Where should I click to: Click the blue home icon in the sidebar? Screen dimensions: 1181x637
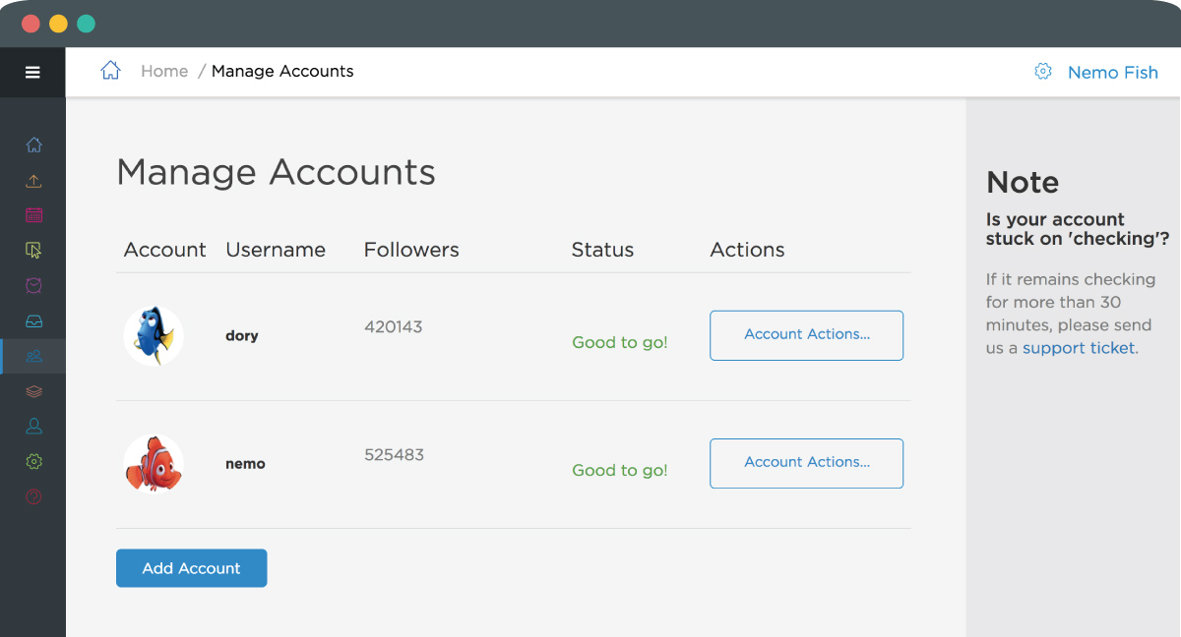[x=33, y=145]
